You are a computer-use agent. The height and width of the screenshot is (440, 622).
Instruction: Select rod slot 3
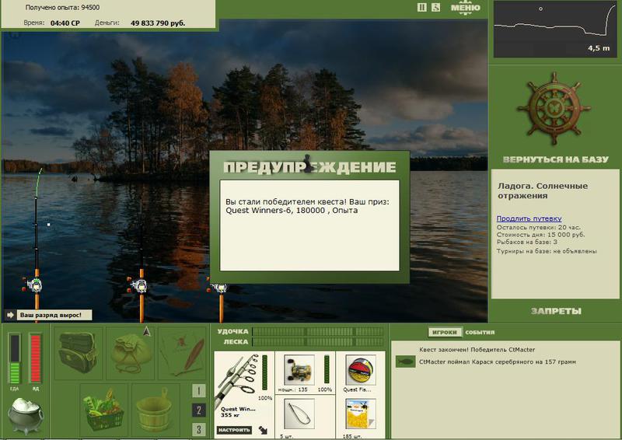point(199,429)
